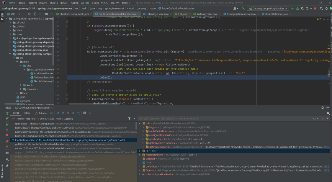Toggle the thread running checkmark
The width and height of the screenshot is (332, 182).
click(x=13, y=119)
